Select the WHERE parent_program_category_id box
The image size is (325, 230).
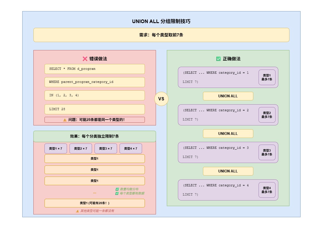click(95, 82)
